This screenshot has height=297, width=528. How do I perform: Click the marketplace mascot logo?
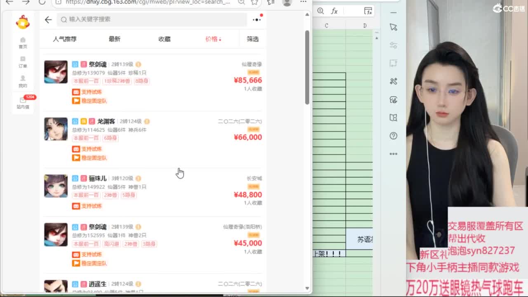23,22
